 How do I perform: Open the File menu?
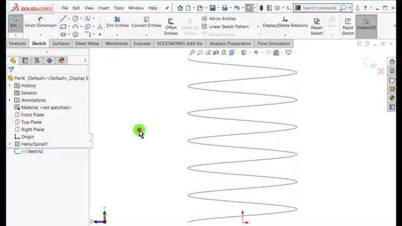pyautogui.click(x=65, y=8)
